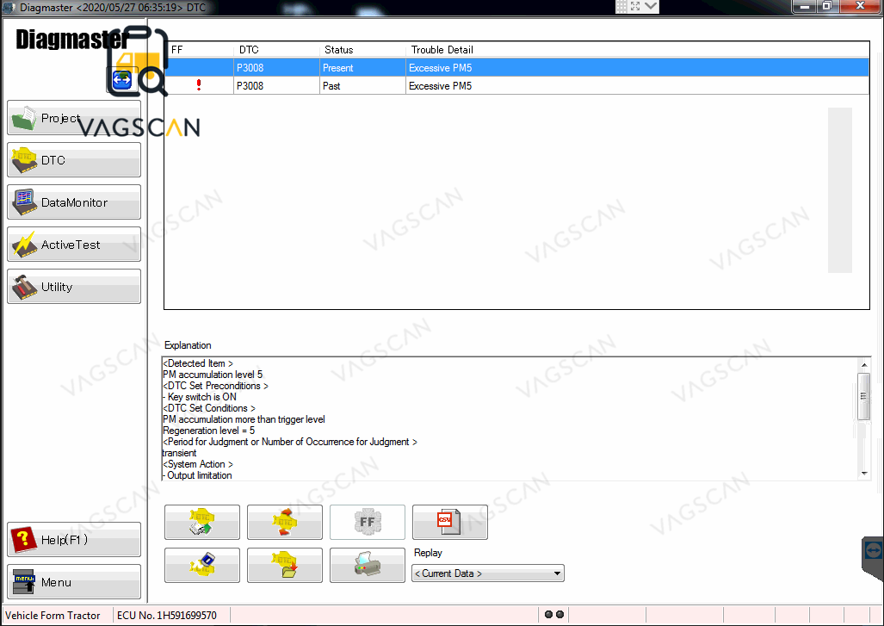Click the red exclamation freeze frame mark
This screenshot has height=626, width=884.
click(199, 85)
